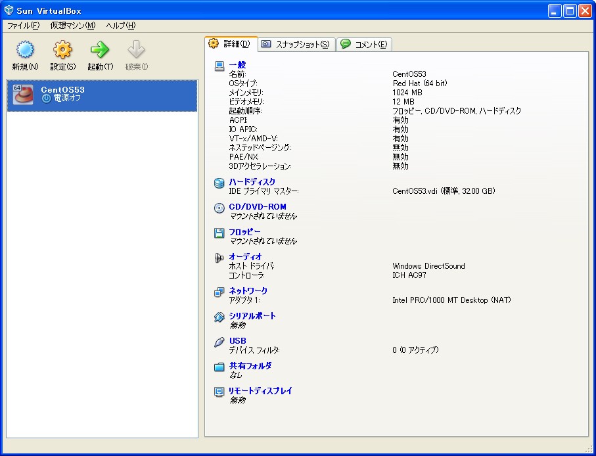
Task: Click the 一般 general section monitor icon
Action: [x=219, y=66]
